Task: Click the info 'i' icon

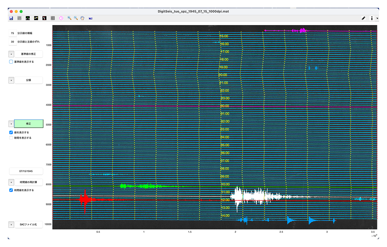Action: (x=372, y=18)
